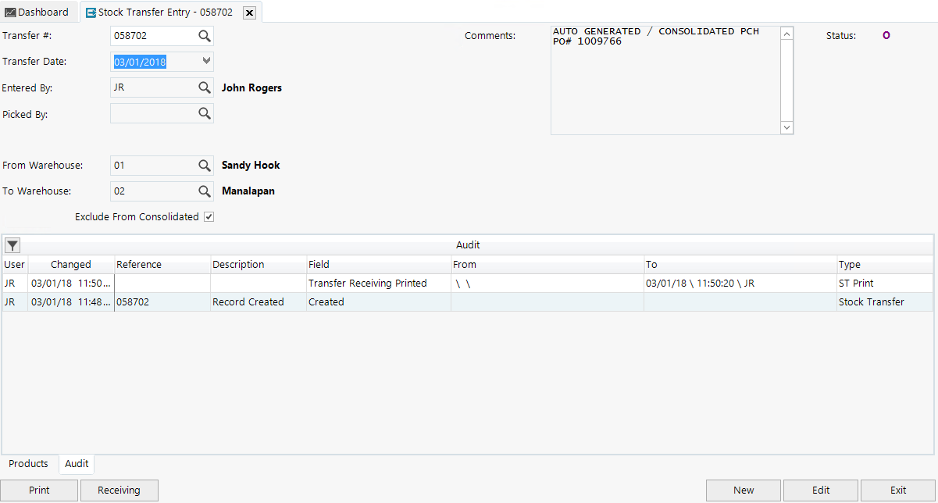Click the filter funnel icon in the Audit grid

12,244
